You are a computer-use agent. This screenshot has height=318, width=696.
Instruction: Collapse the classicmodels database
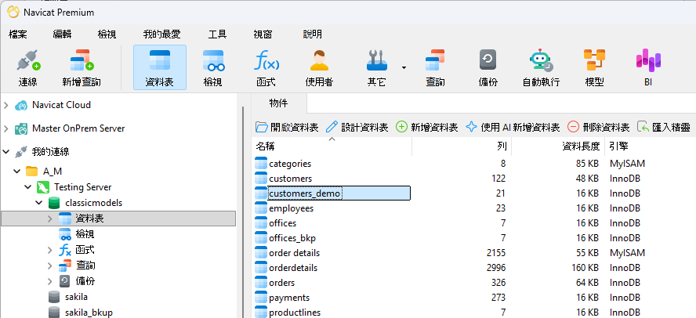[x=39, y=203]
